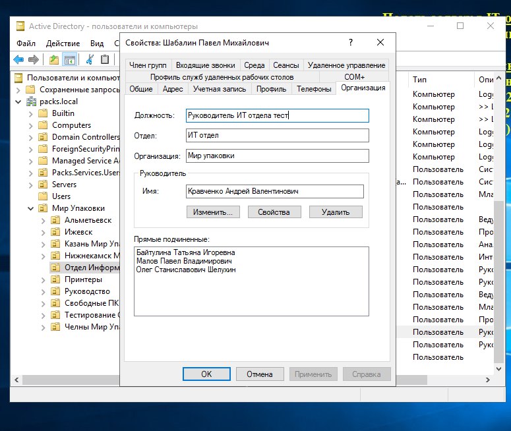Click the Back arrow toolbar icon

pyautogui.click(x=18, y=60)
